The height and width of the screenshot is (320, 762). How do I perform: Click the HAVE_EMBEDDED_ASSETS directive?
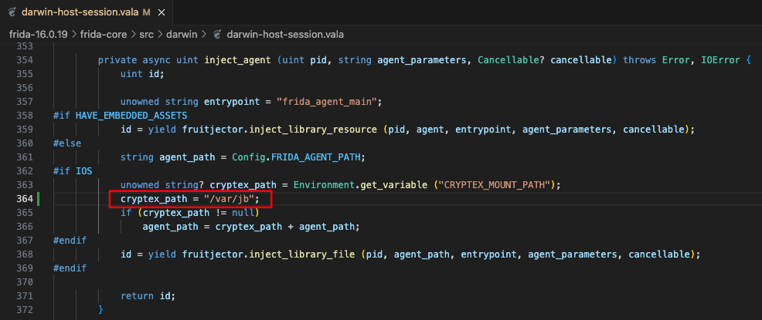131,116
